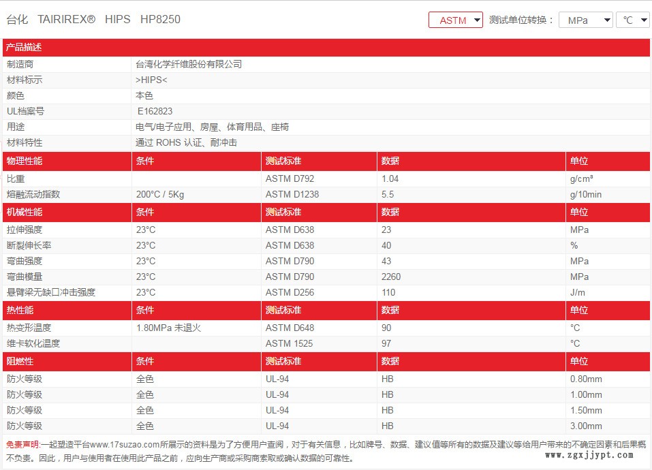Click the "用途" row label
The height and width of the screenshot is (470, 652).
(16, 127)
